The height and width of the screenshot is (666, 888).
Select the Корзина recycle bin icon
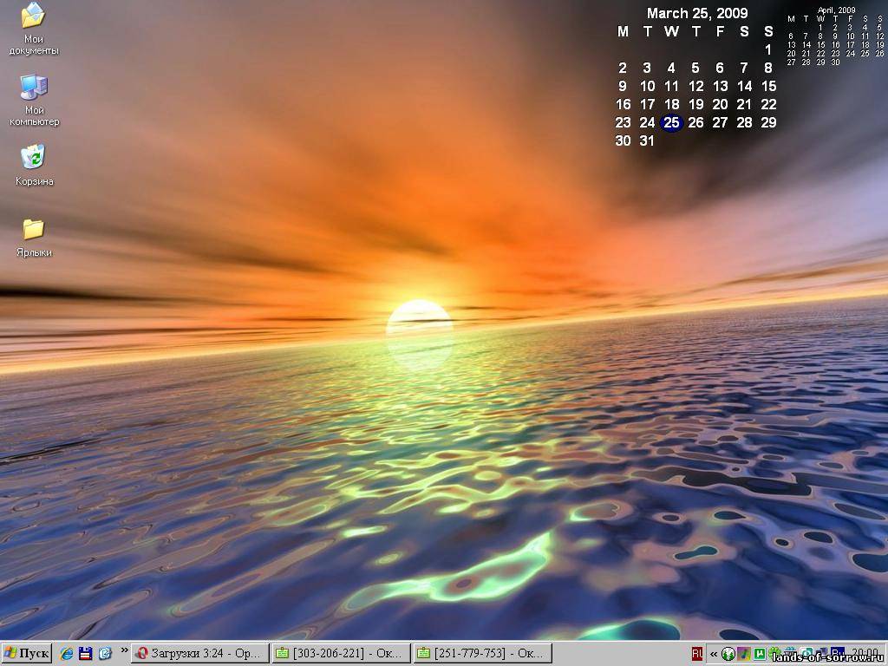[x=34, y=166]
